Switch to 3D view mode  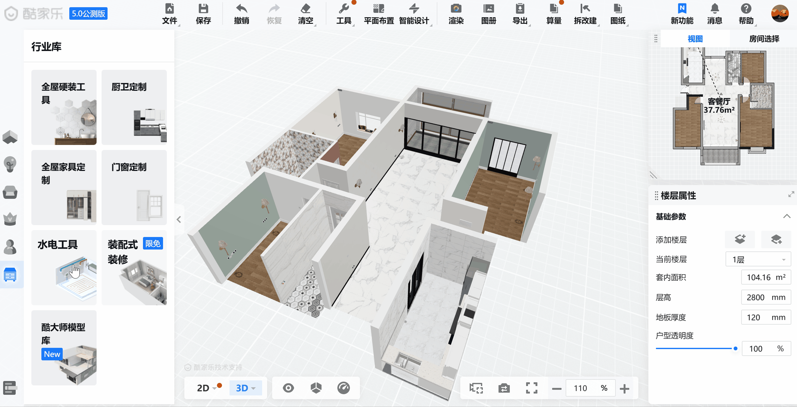(242, 388)
